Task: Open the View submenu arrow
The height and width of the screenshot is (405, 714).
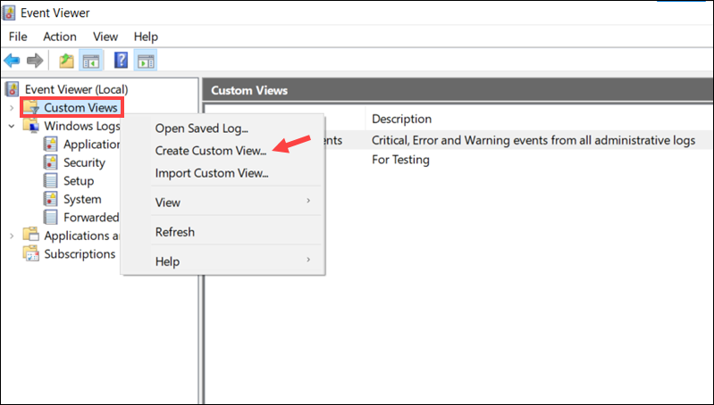Action: pos(308,201)
